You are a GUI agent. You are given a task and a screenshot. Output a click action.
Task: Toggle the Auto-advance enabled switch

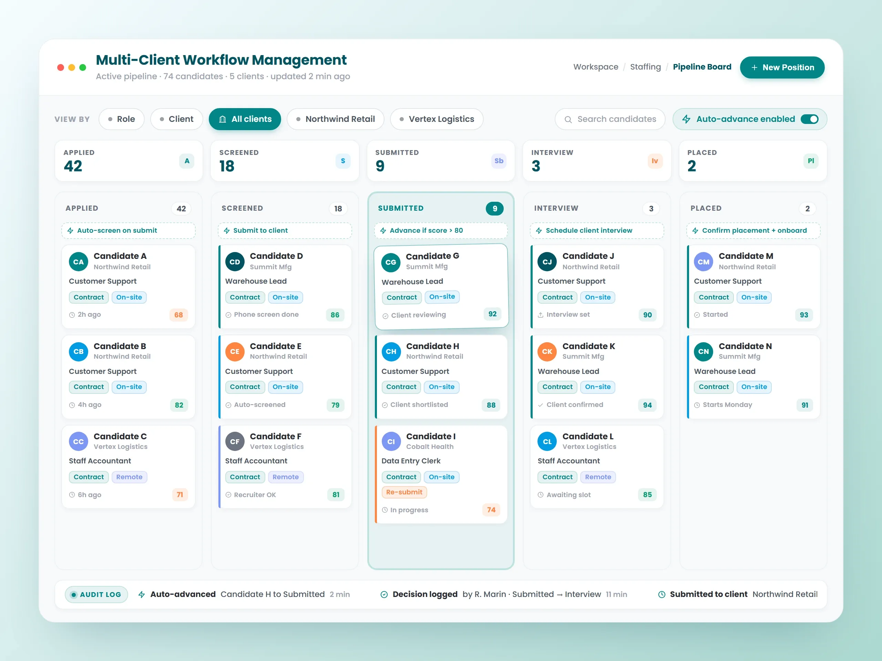click(x=810, y=119)
